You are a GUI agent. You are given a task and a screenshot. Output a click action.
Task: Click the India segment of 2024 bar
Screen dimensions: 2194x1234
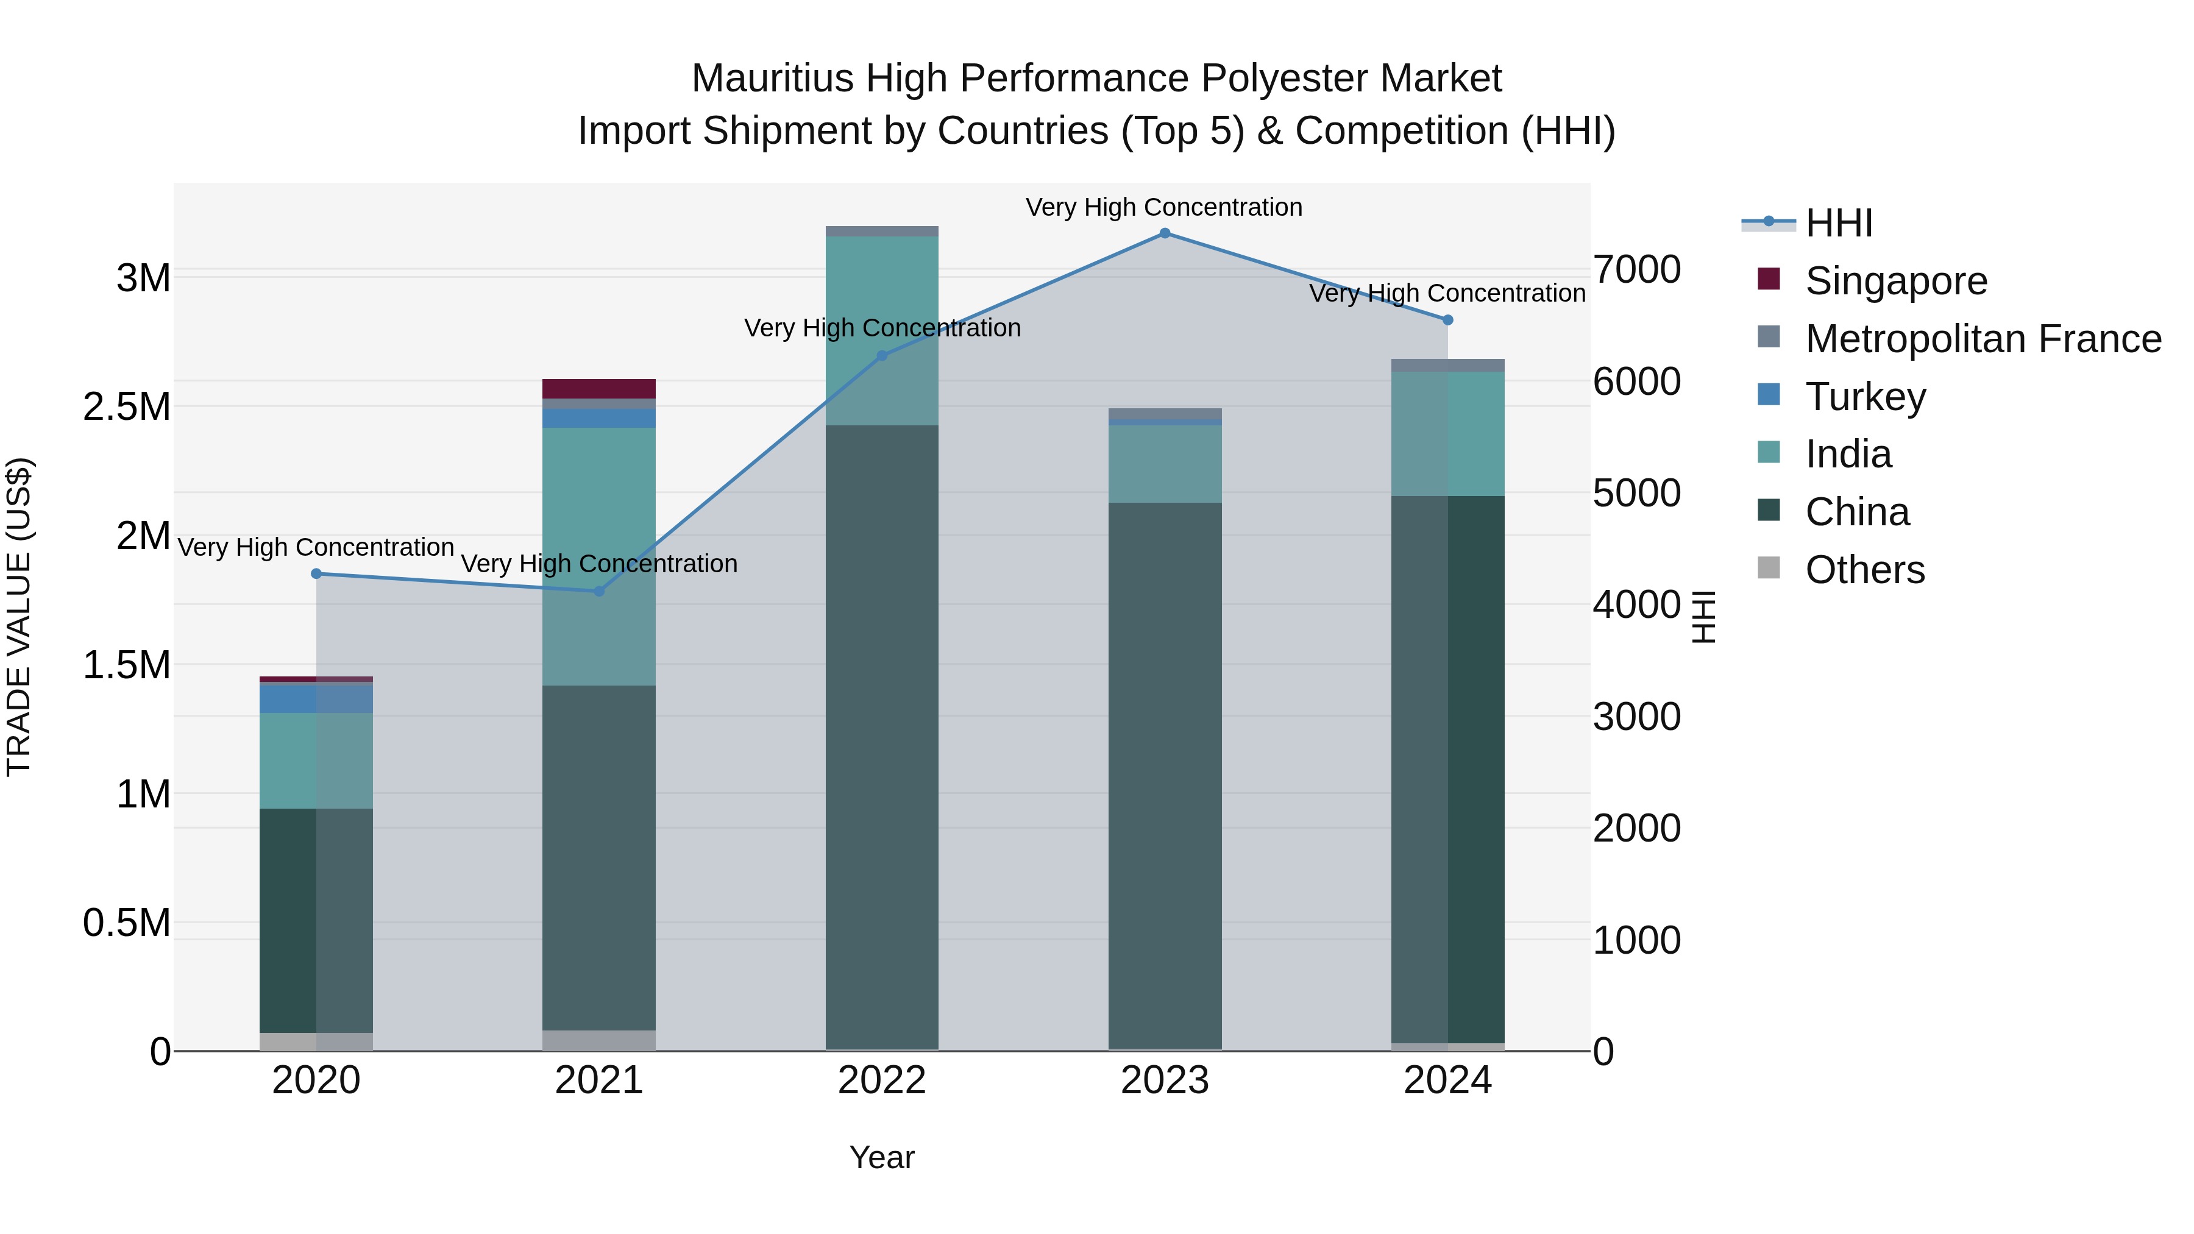1448,434
